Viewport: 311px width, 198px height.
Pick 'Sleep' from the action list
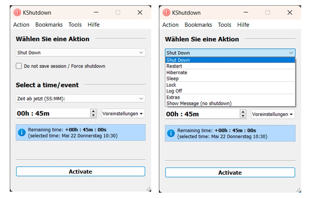click(172, 79)
